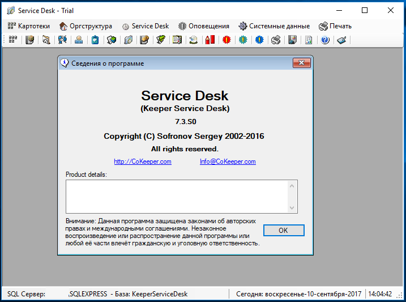Open the Картотеки menu

click(29, 26)
